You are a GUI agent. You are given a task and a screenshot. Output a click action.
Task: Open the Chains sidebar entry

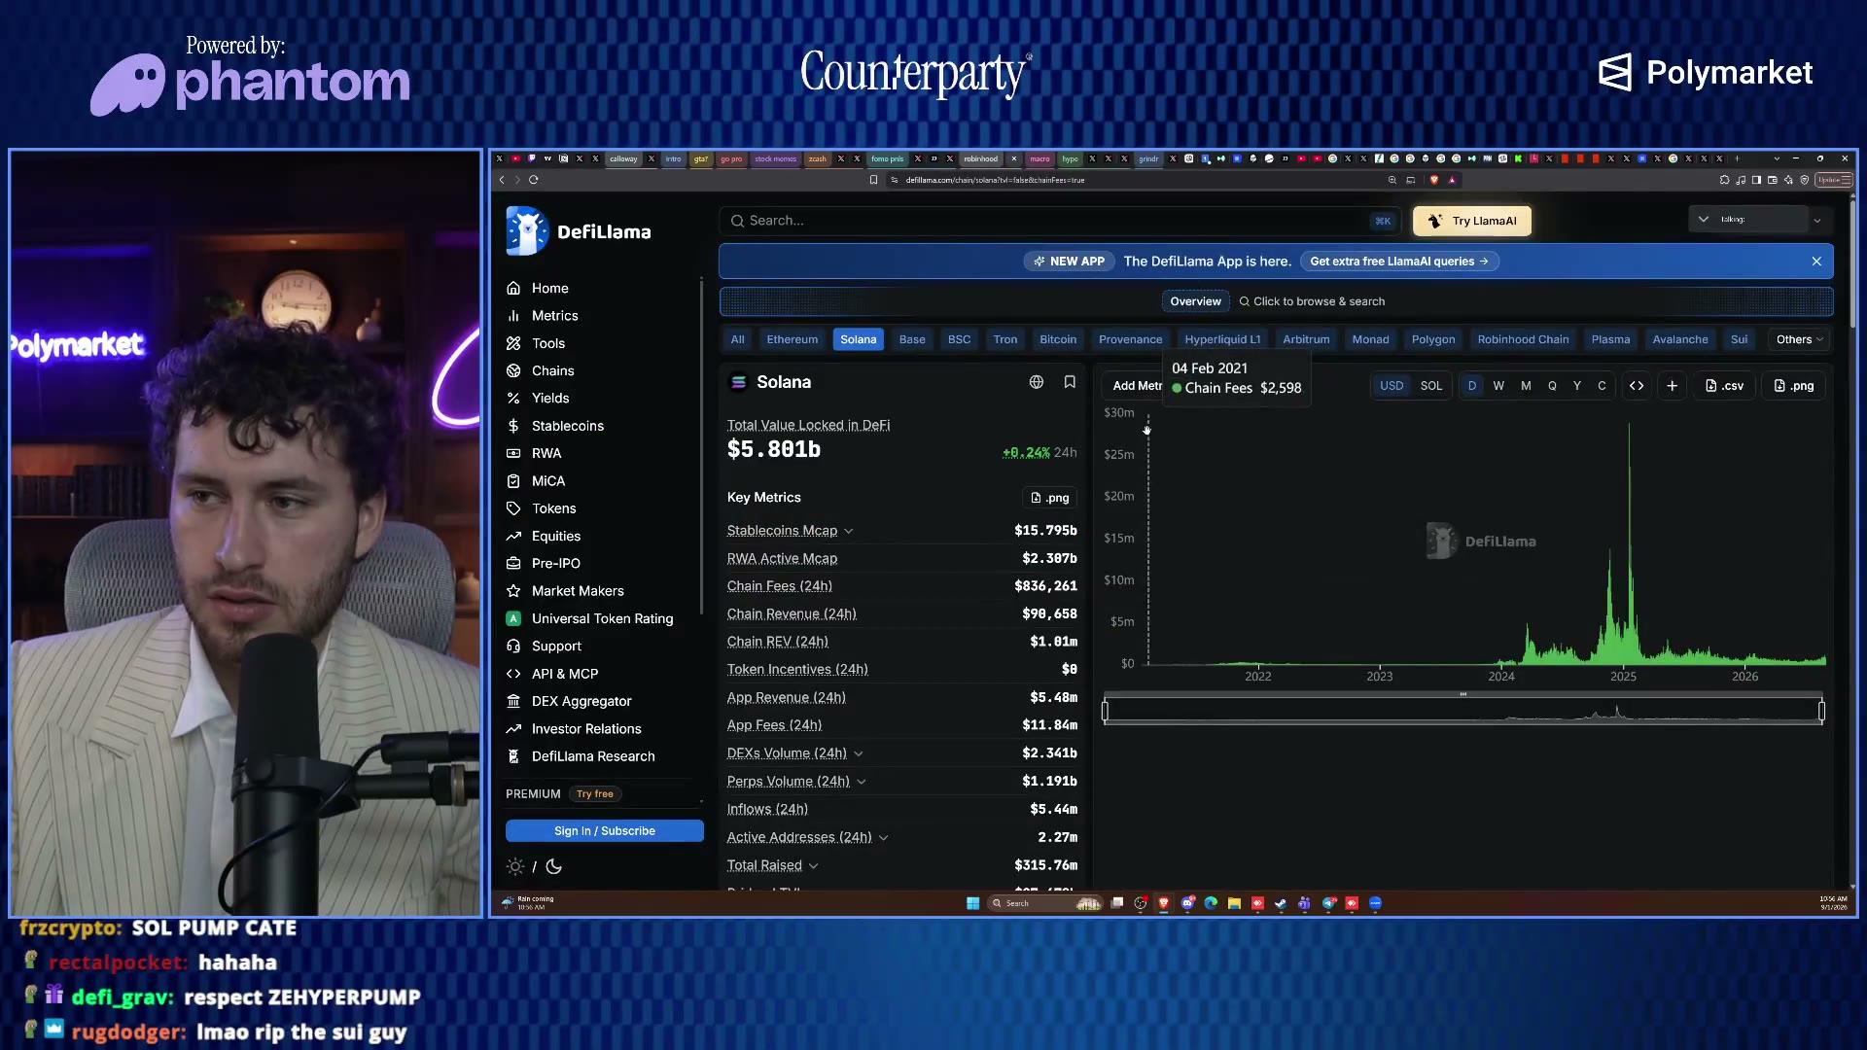[x=552, y=370]
